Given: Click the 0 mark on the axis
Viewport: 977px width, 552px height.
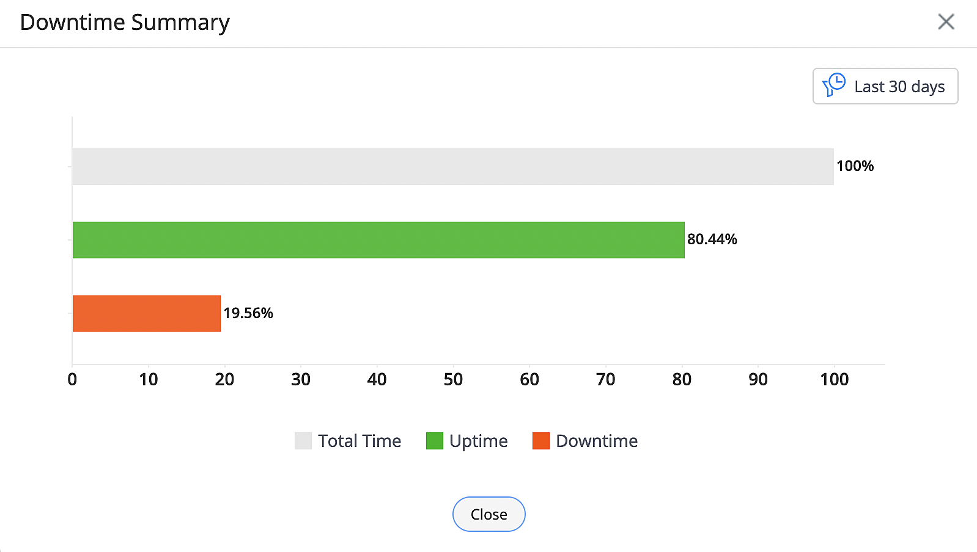Looking at the screenshot, I should [x=72, y=379].
